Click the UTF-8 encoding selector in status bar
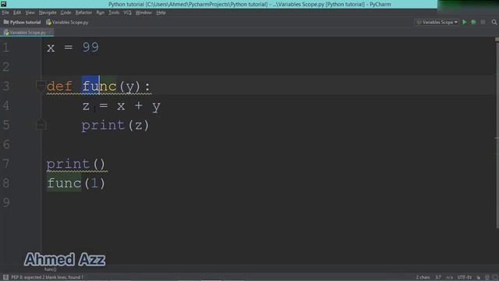This screenshot has width=499, height=281. point(465,278)
